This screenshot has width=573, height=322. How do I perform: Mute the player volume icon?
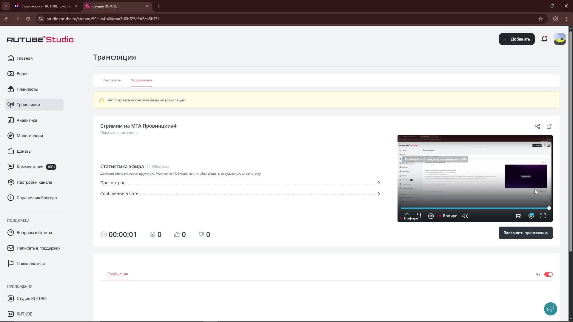[465, 216]
